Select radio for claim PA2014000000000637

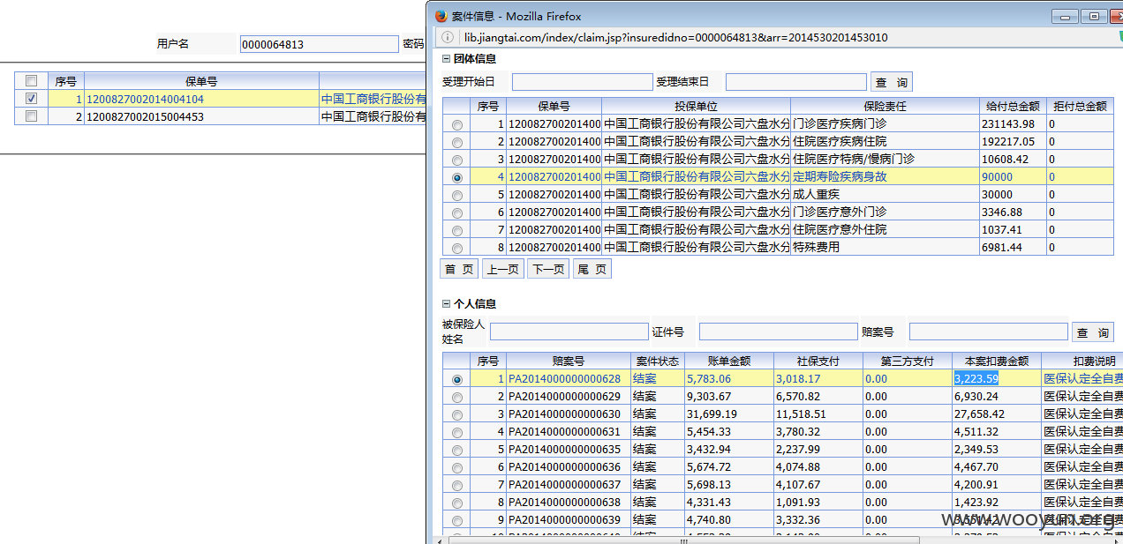tap(456, 486)
